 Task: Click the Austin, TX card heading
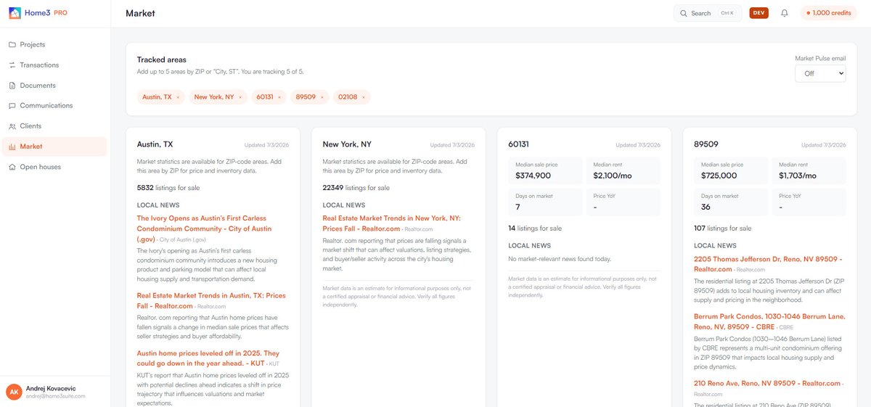(x=155, y=144)
